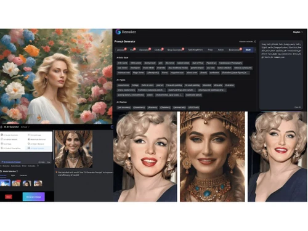The image size is (308, 231).
Task: Click Clear All in prompt box
Action: pos(298,107)
